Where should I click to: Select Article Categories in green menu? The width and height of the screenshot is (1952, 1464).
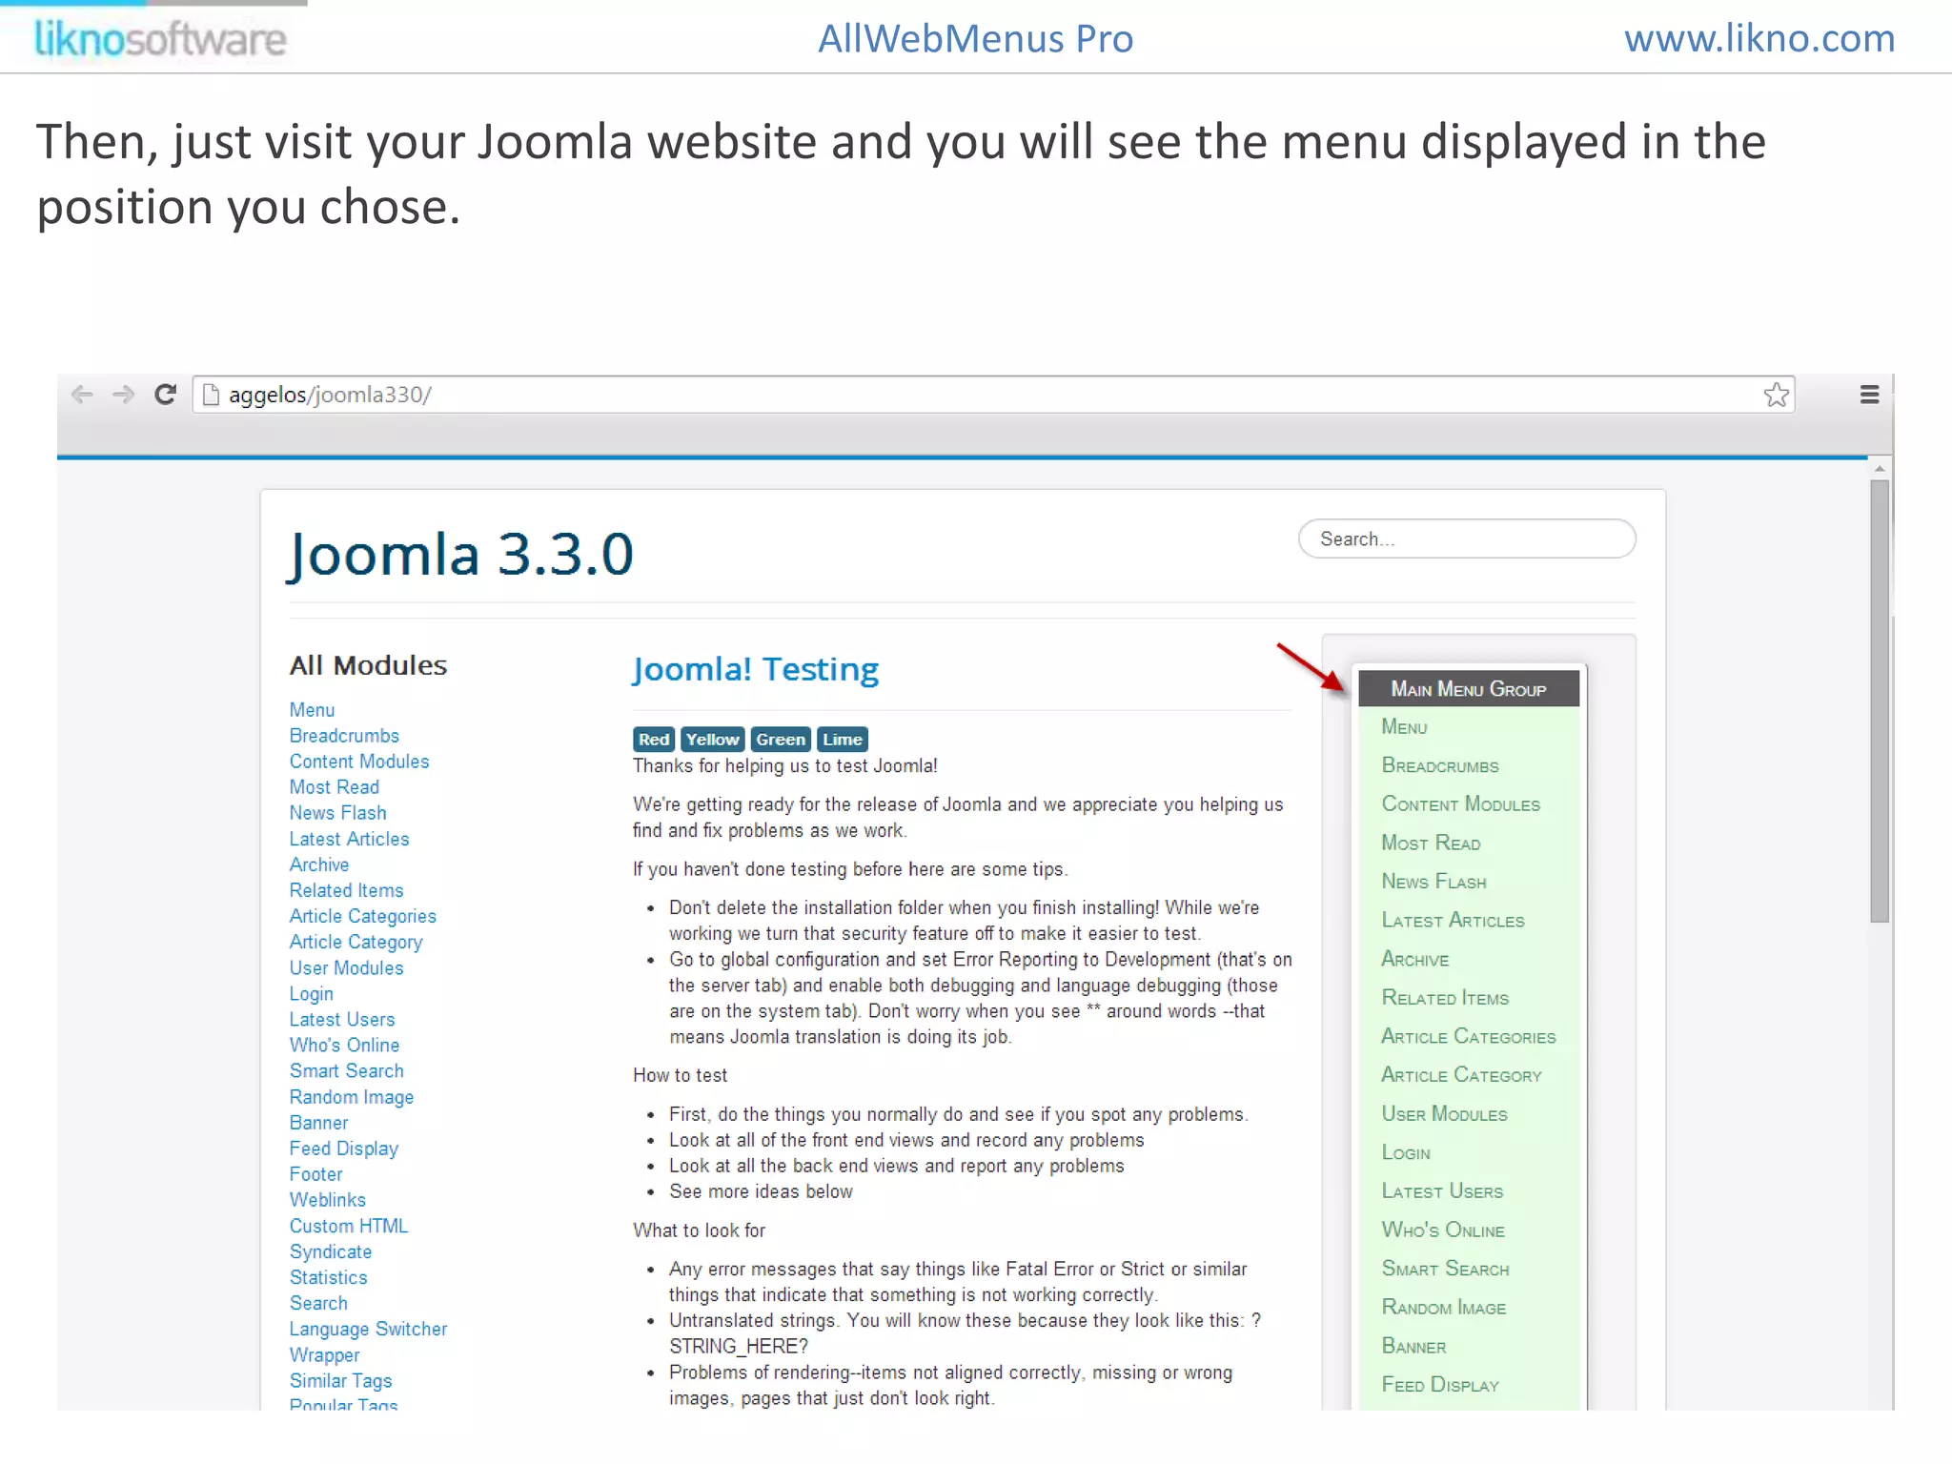[1469, 1037]
